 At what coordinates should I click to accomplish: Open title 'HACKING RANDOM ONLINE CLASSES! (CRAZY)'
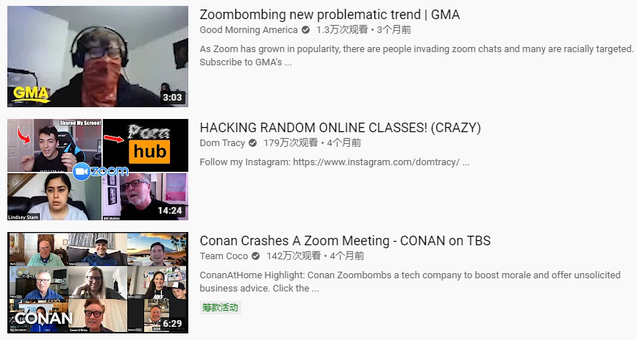(340, 128)
